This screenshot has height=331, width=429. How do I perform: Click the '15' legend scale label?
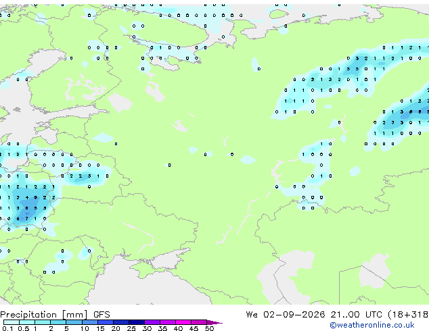tap(100, 328)
